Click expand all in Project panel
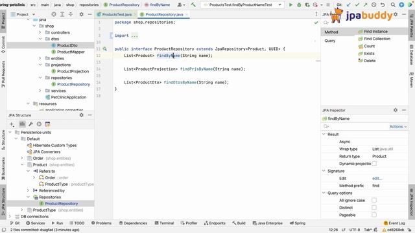The height and width of the screenshot is (233, 415). (62, 14)
